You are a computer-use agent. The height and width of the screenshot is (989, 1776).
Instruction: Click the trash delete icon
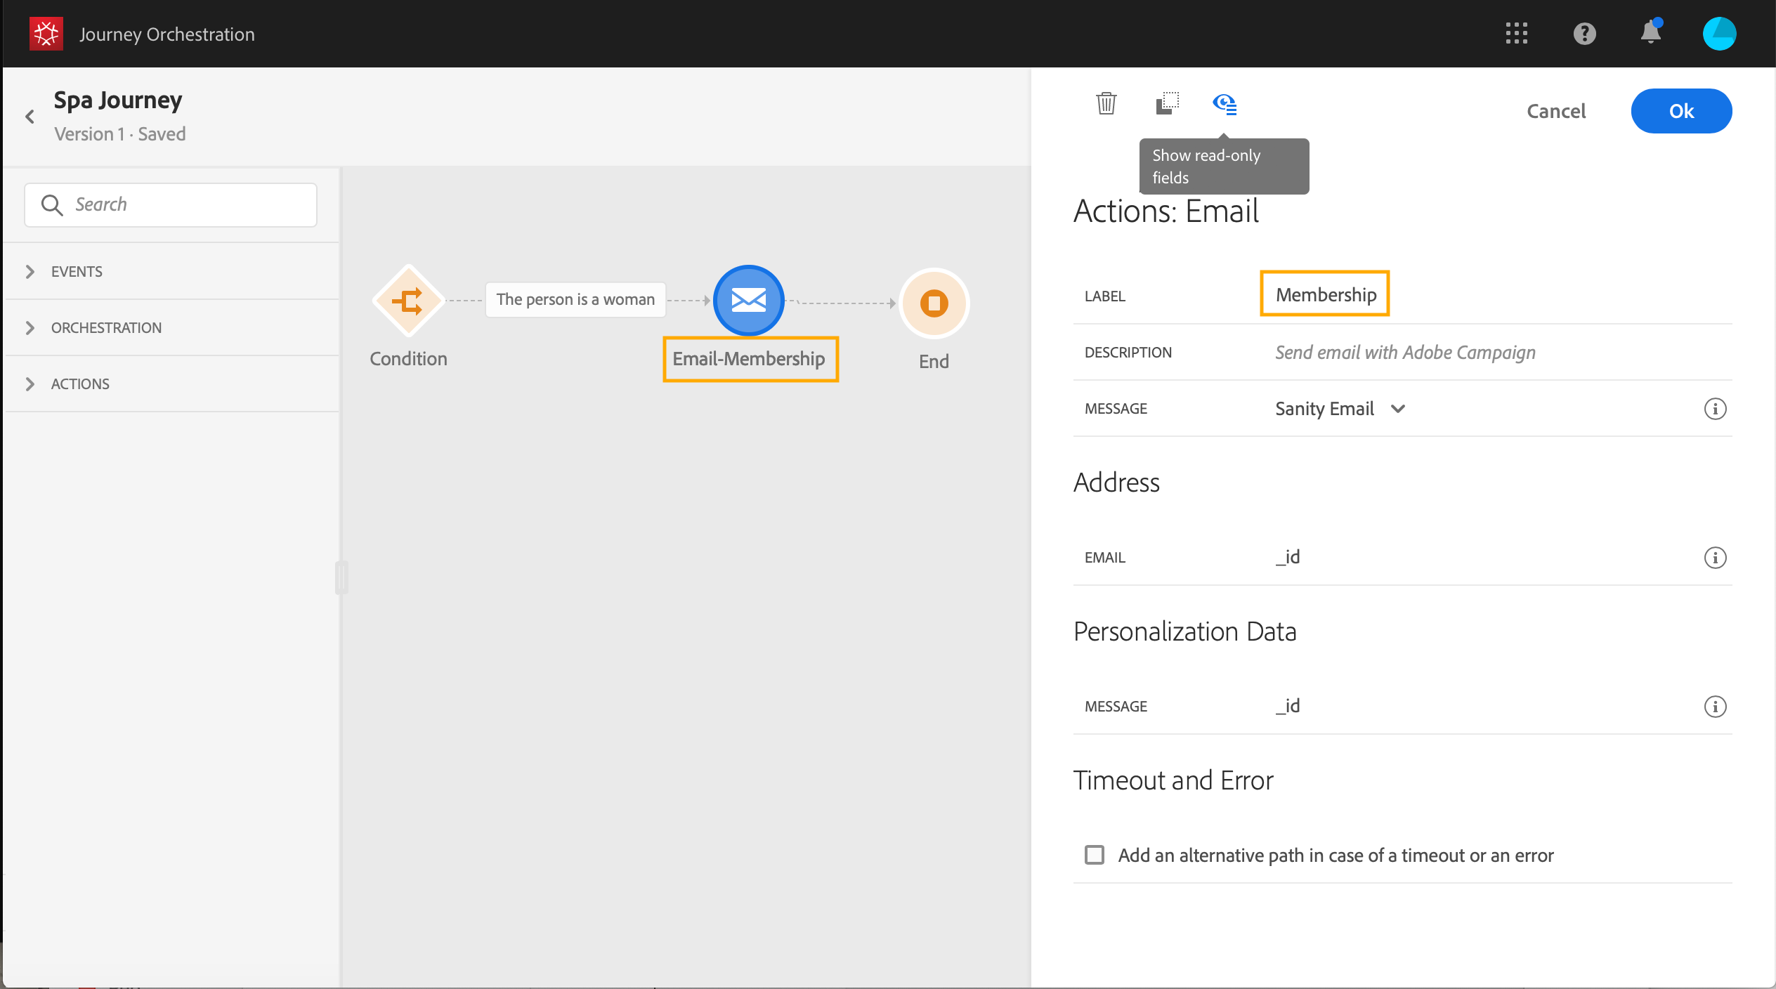(x=1106, y=104)
